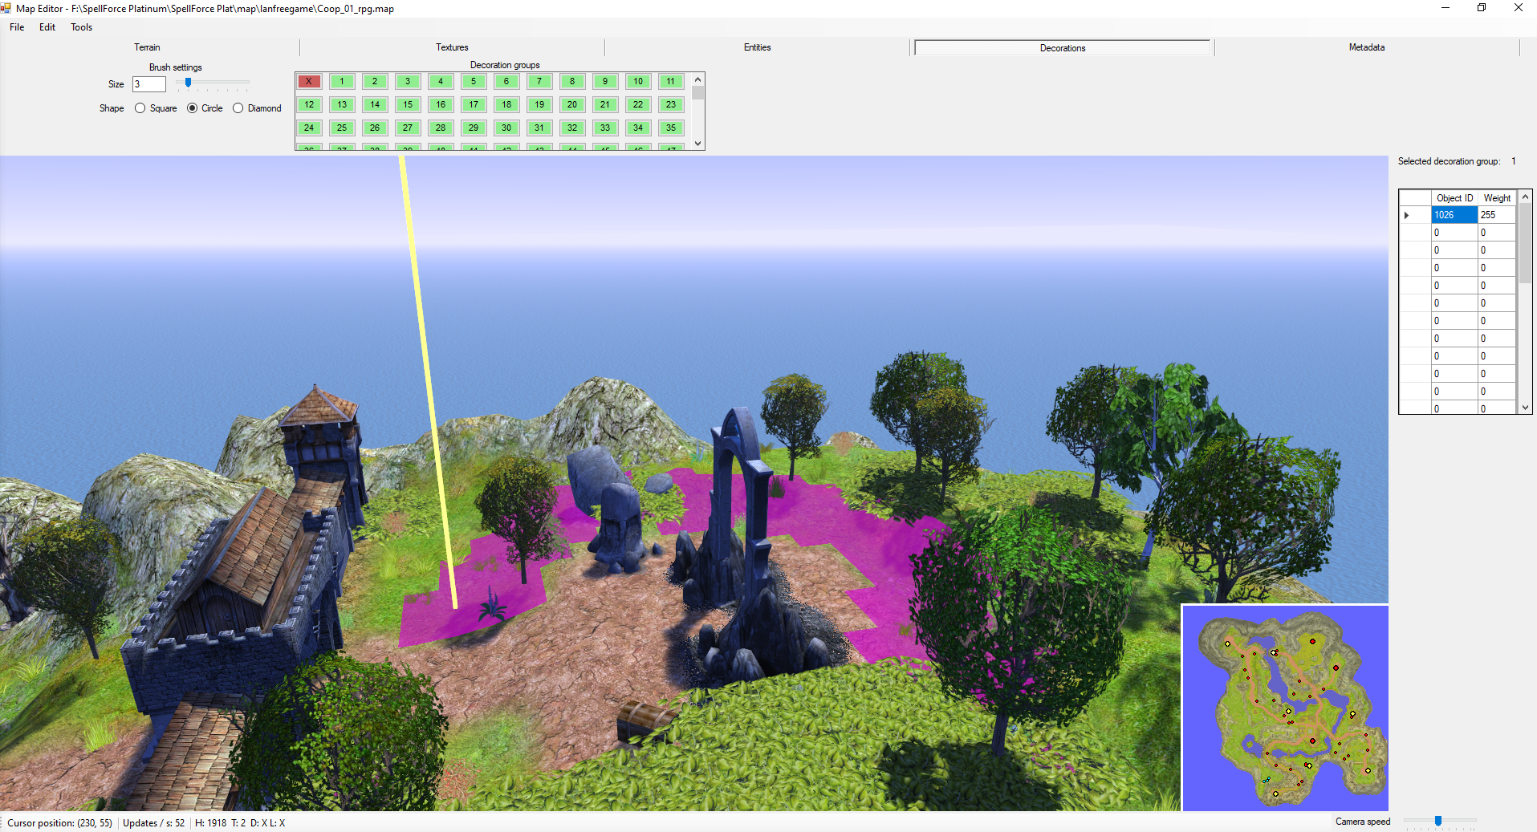Viewport: 1537px width, 832px height.
Task: Click the Weight column header
Action: (x=1497, y=198)
